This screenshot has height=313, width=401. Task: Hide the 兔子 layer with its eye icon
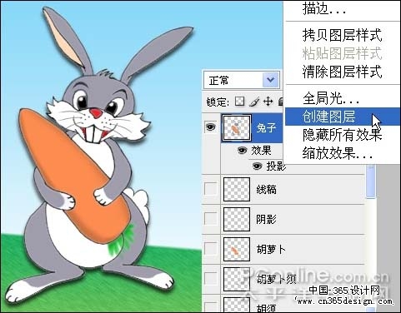click(x=211, y=127)
